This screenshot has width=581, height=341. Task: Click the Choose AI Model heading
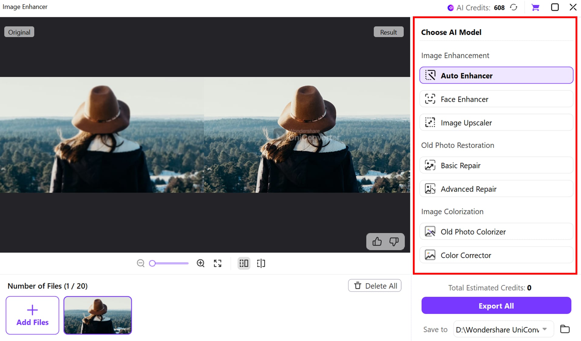pyautogui.click(x=451, y=32)
